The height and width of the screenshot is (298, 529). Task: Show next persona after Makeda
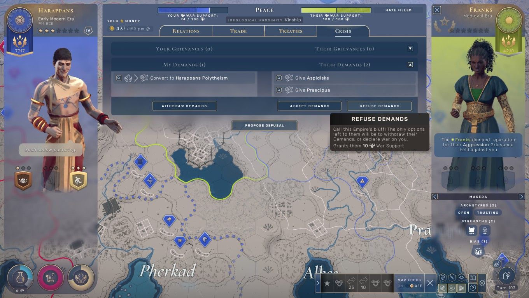pos(522,197)
